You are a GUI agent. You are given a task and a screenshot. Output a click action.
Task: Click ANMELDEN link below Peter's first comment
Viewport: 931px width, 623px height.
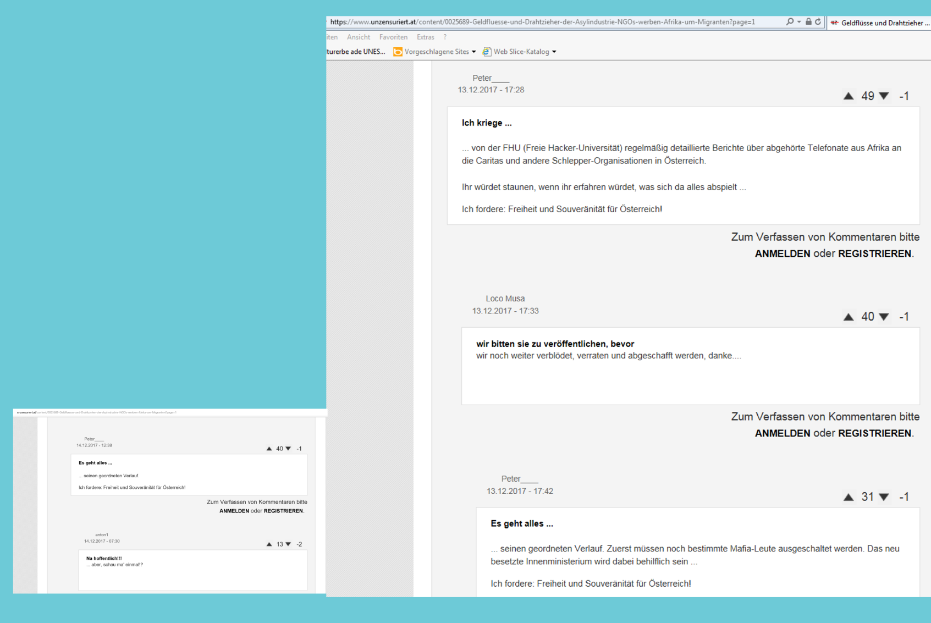[x=782, y=253]
